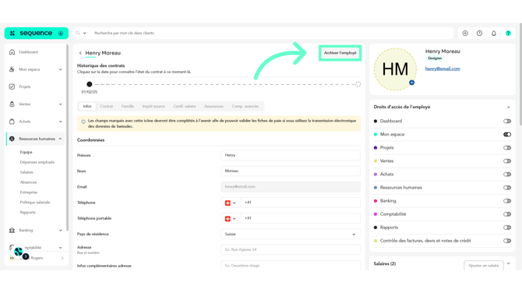Open the search filter dropdown arrow
The height and width of the screenshot is (293, 522).
coord(85,33)
